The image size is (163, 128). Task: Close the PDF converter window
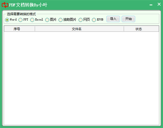pyautogui.click(x=159, y=4)
